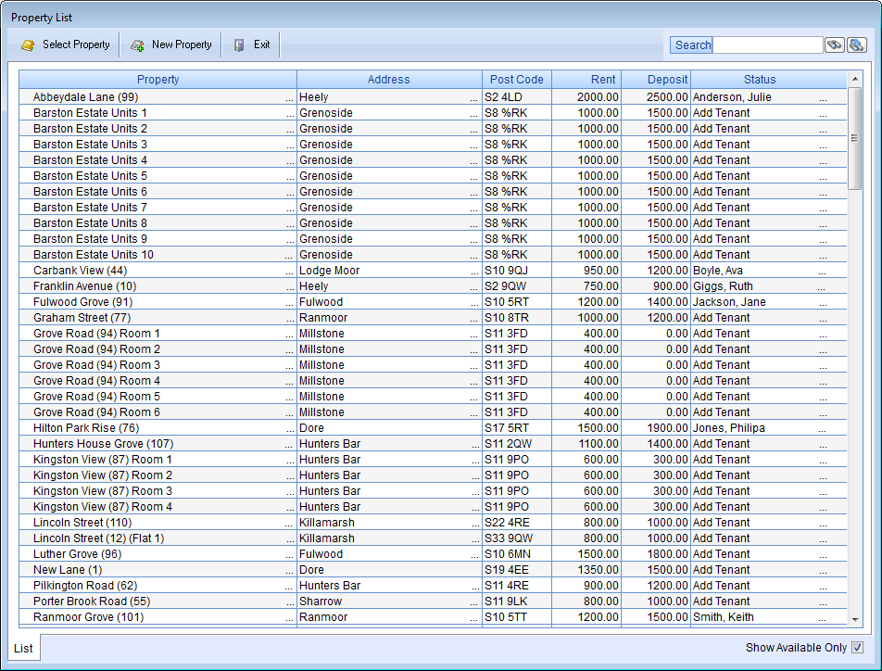Click Add Tenant for Luther Grove (96)

(x=721, y=554)
